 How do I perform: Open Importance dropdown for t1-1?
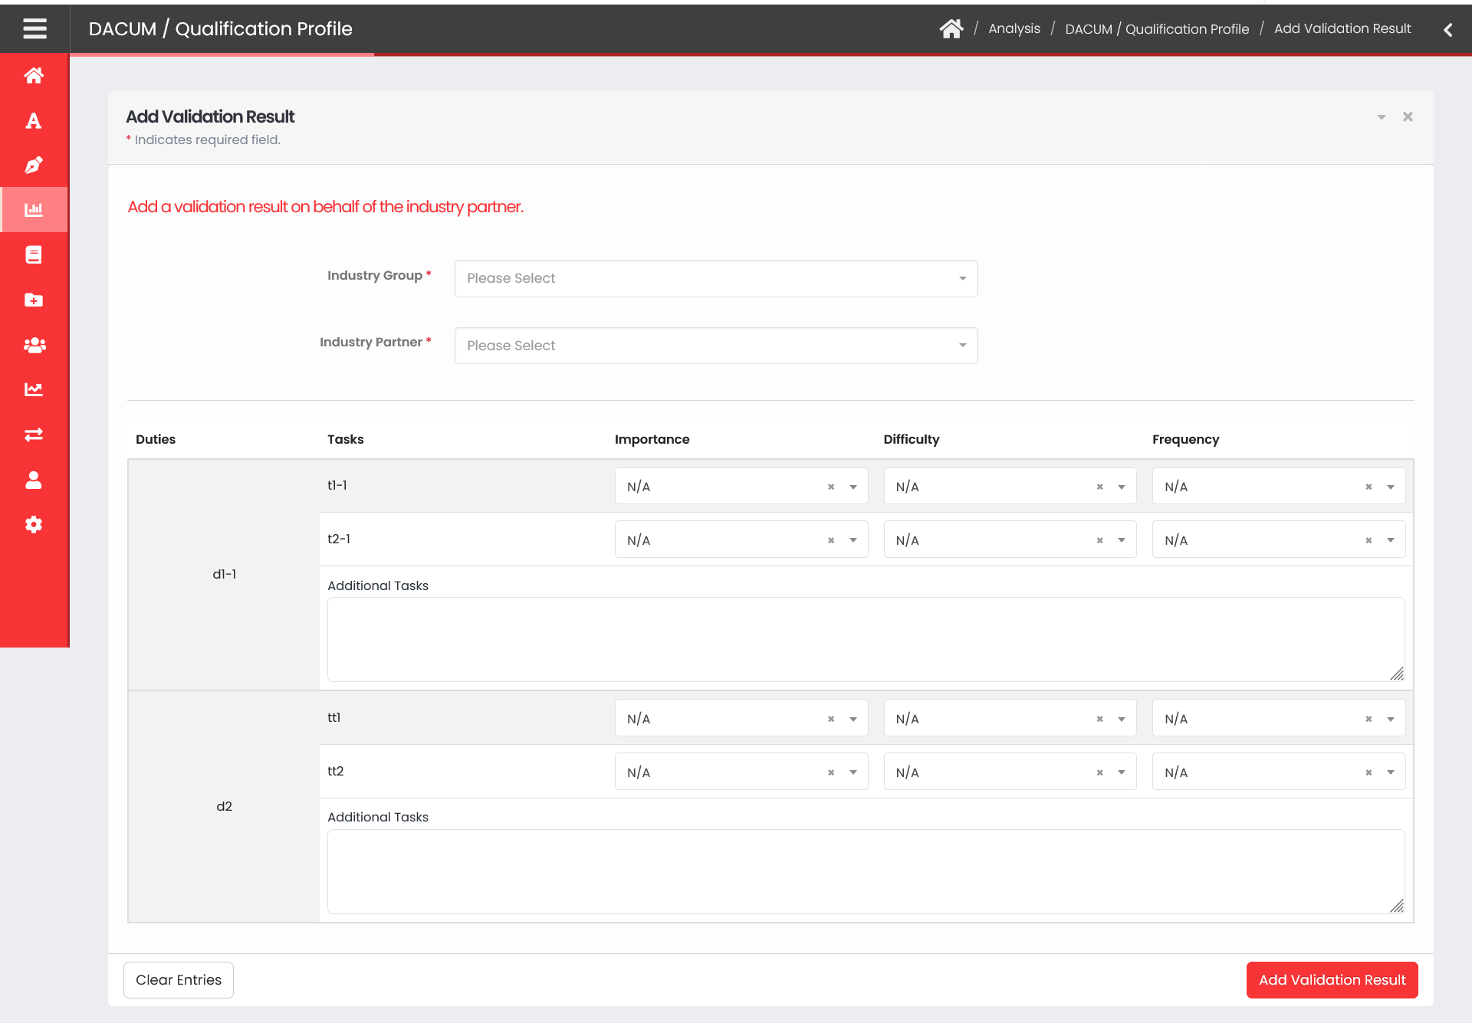741,487
